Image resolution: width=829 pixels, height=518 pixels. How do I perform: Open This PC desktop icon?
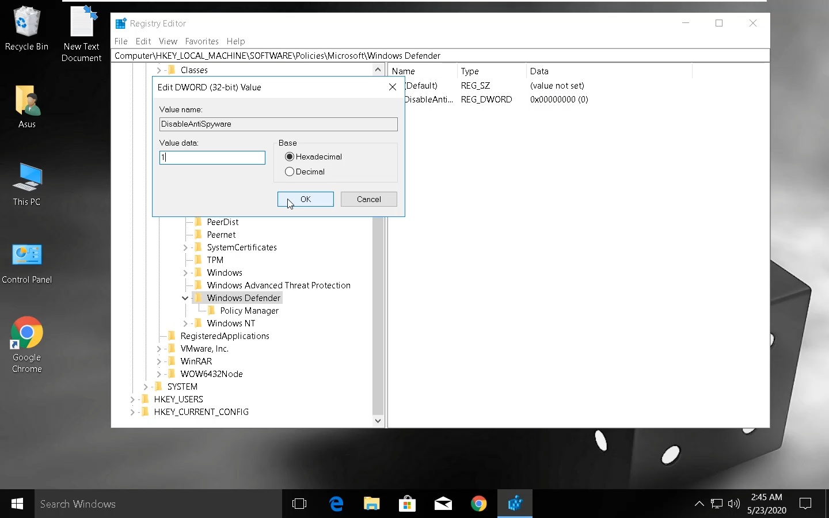click(27, 184)
